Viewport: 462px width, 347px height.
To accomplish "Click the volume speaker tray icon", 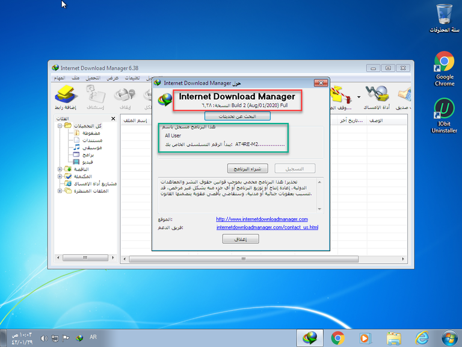I will (44, 338).
